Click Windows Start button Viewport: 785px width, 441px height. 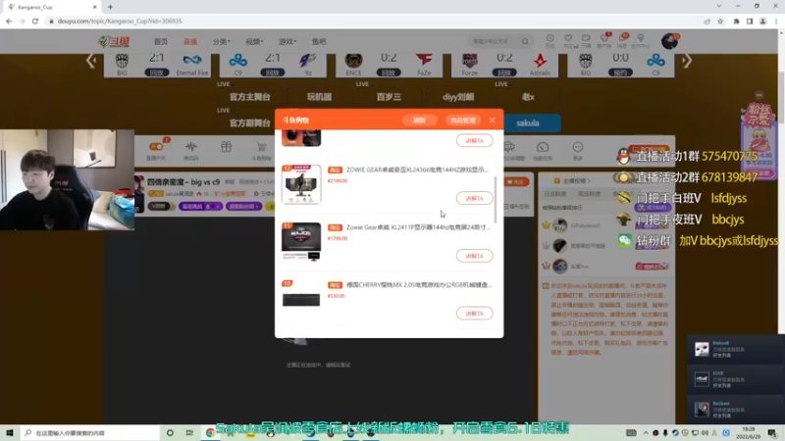[x=10, y=432]
